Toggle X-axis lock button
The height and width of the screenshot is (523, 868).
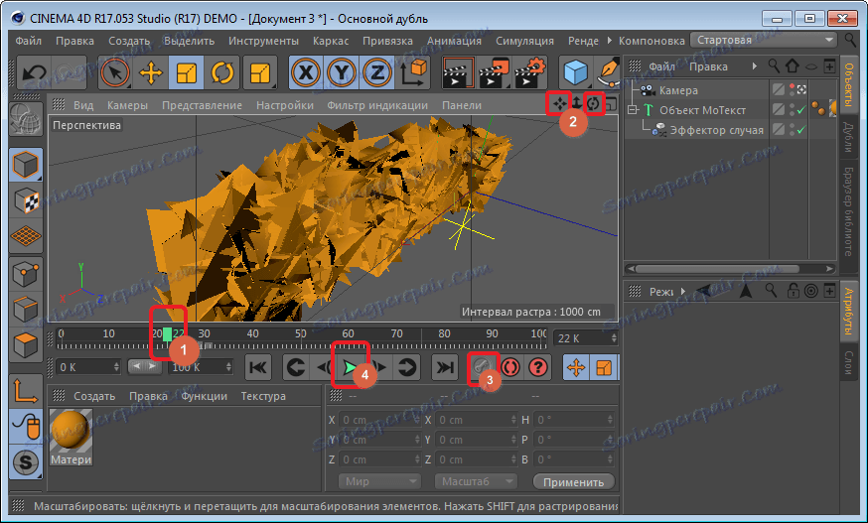coord(306,72)
